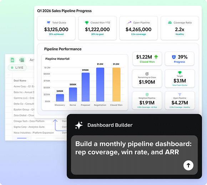The image size is (207, 185).
Task: Click the 'Deal Name' column header
Action: (x=20, y=81)
